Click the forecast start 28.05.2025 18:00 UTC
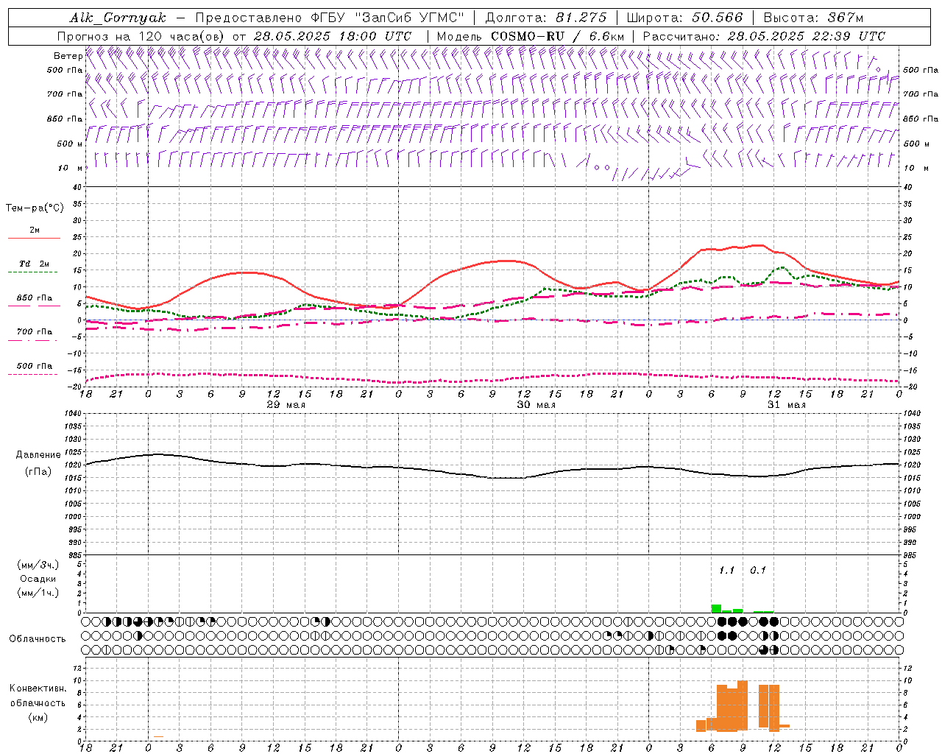This screenshot has width=942, height=754. click(x=333, y=36)
